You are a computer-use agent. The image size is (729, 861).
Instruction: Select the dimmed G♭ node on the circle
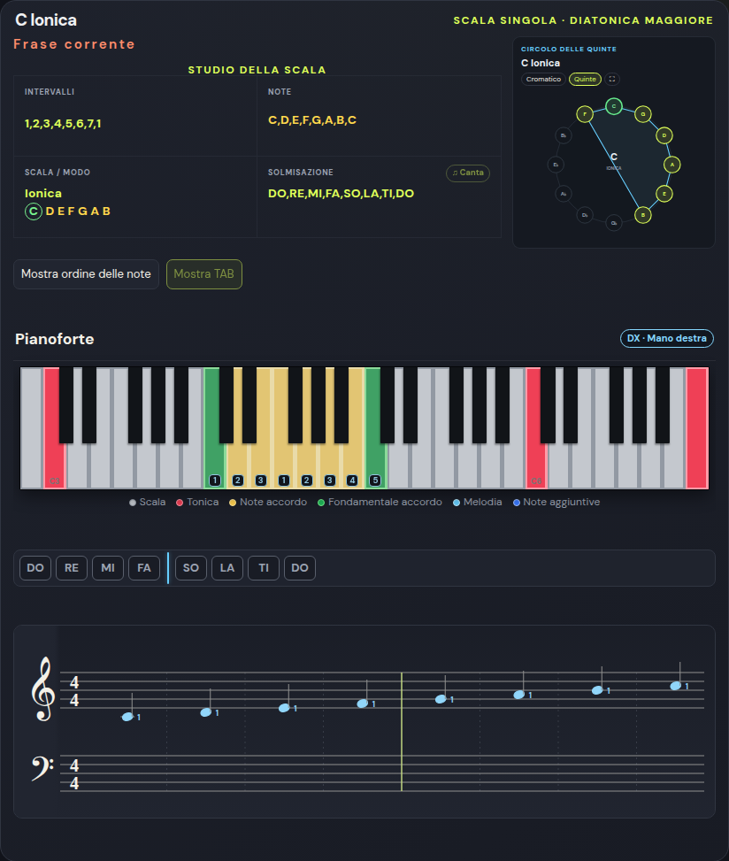(614, 222)
